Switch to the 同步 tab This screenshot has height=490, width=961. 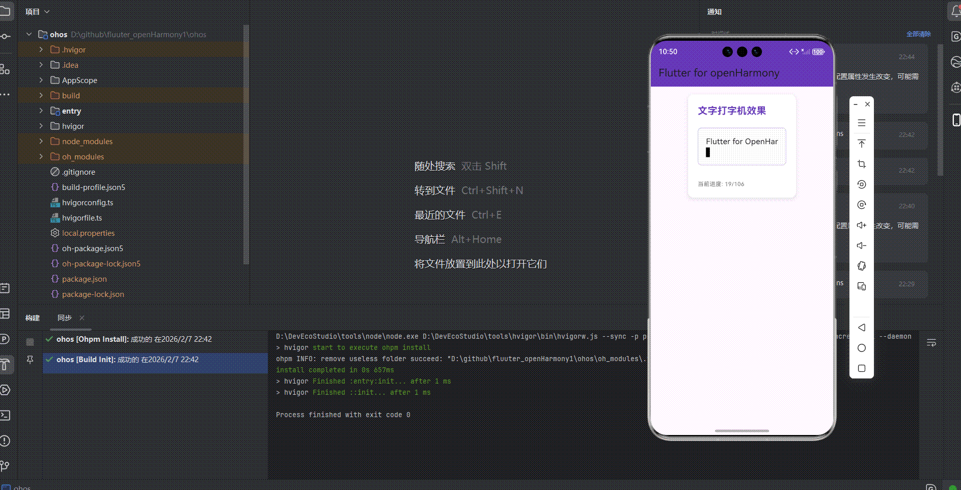pos(65,318)
